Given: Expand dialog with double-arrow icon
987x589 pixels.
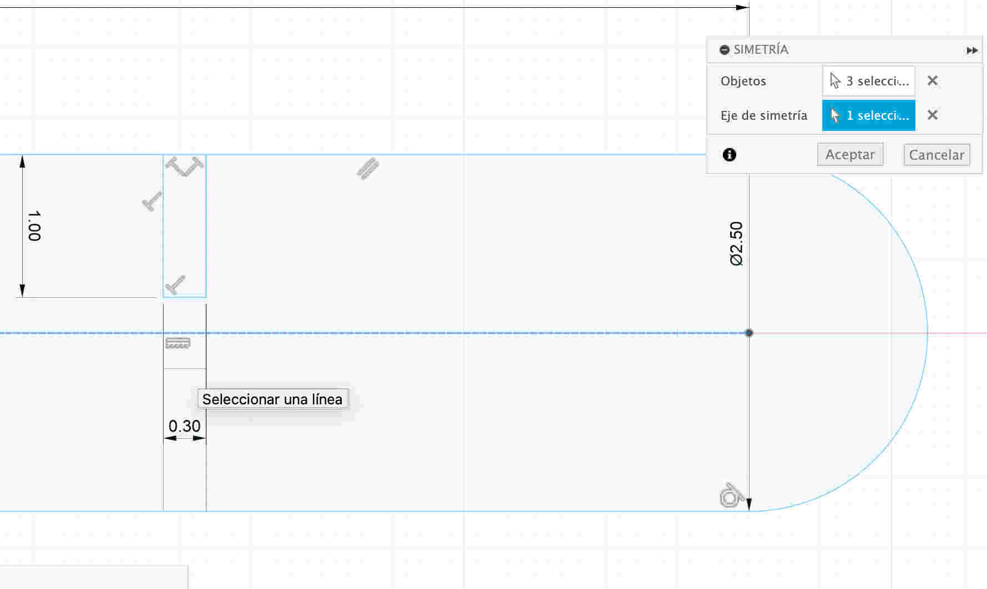Looking at the screenshot, I should (972, 50).
